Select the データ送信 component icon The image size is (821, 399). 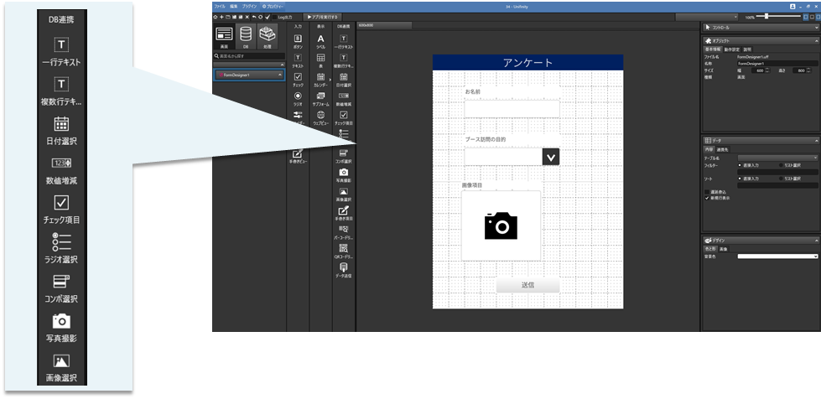(x=344, y=268)
